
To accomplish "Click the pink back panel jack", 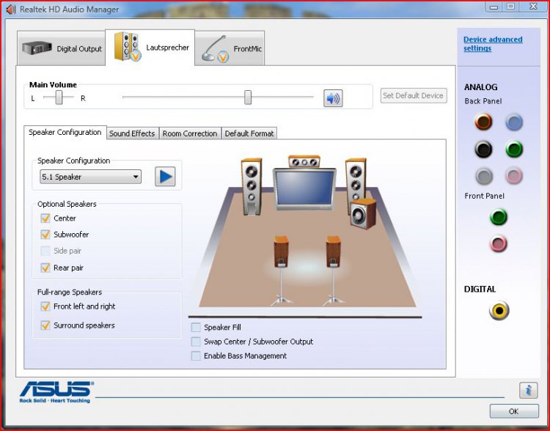I will (x=514, y=176).
